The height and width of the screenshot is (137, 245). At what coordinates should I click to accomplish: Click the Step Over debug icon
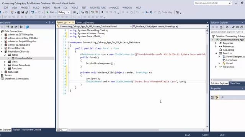151,12
